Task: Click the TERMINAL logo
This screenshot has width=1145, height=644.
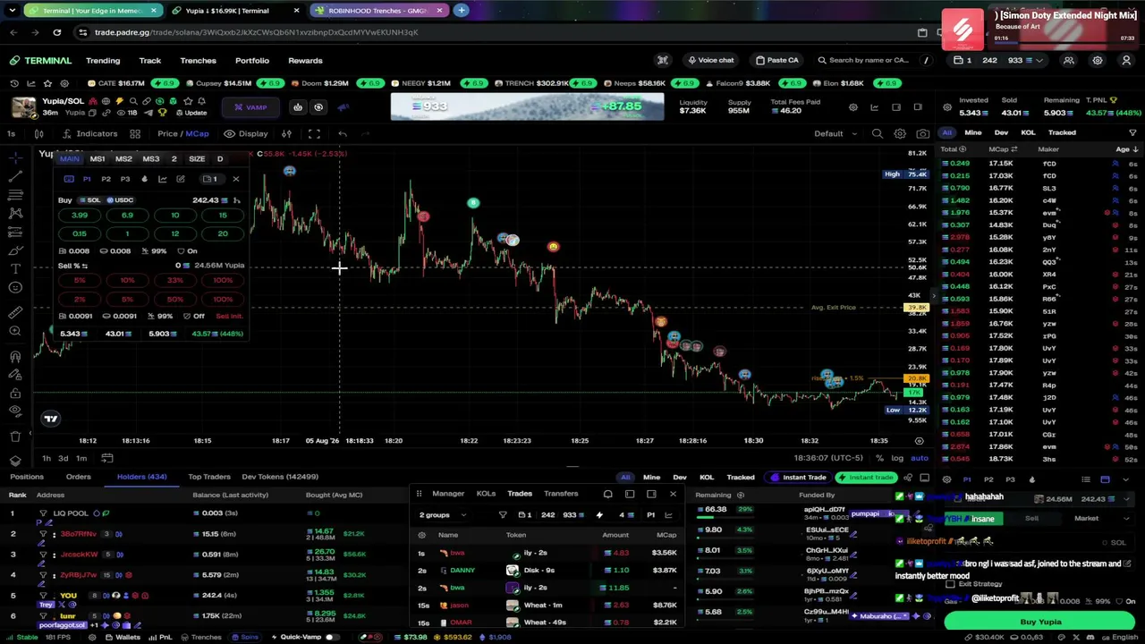Action: [41, 61]
